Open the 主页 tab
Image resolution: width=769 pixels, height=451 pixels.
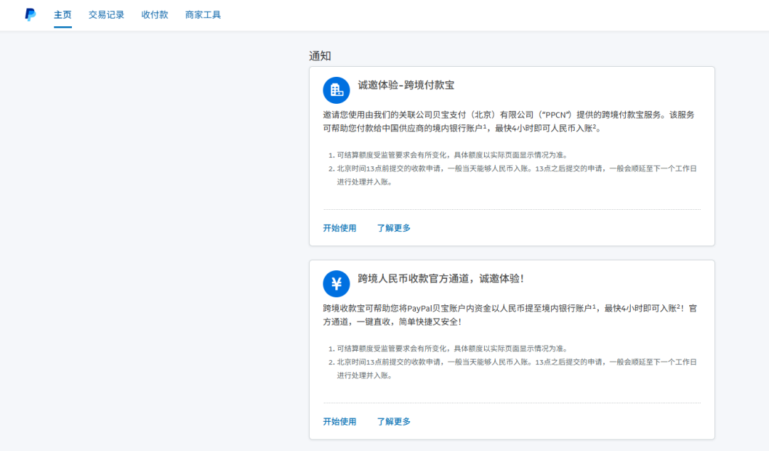[x=63, y=15]
